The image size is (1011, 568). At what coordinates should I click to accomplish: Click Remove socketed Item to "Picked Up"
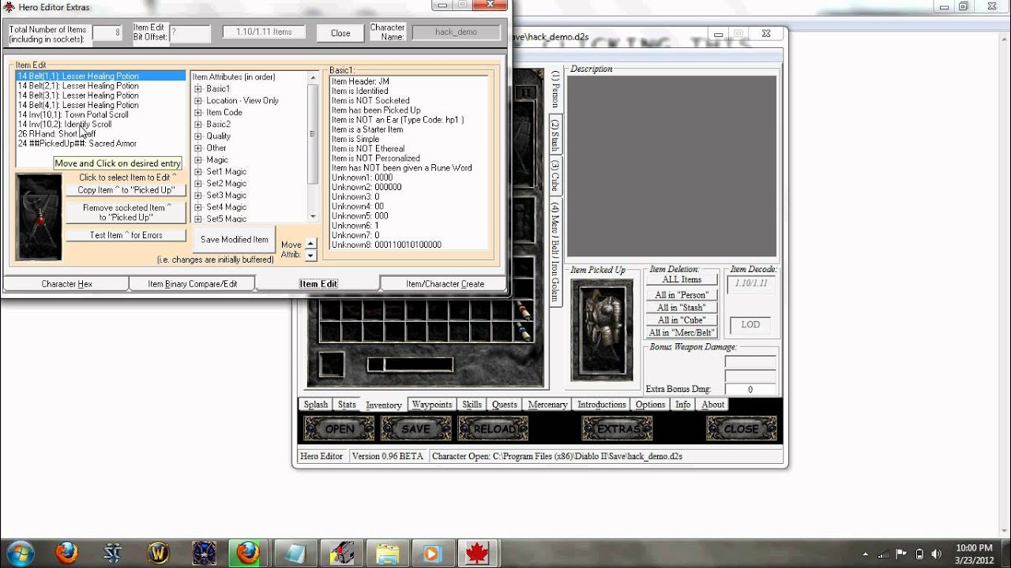coord(126,212)
